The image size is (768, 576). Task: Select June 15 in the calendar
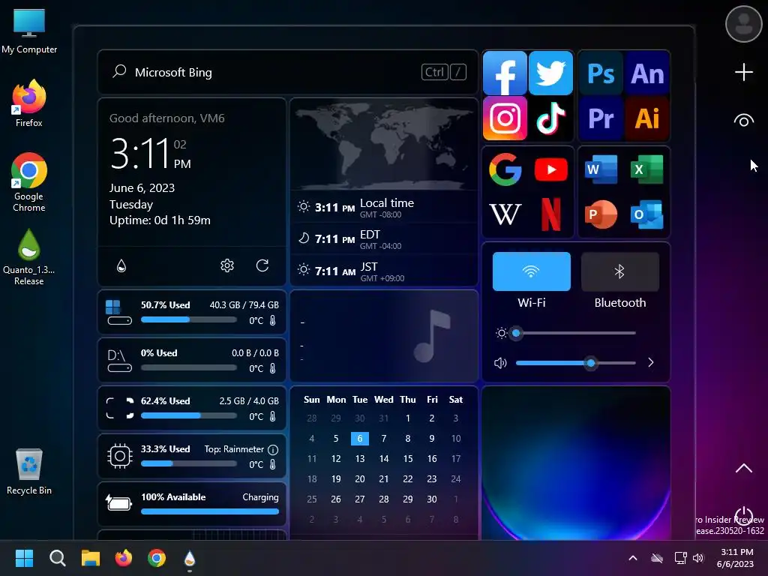[407, 458]
